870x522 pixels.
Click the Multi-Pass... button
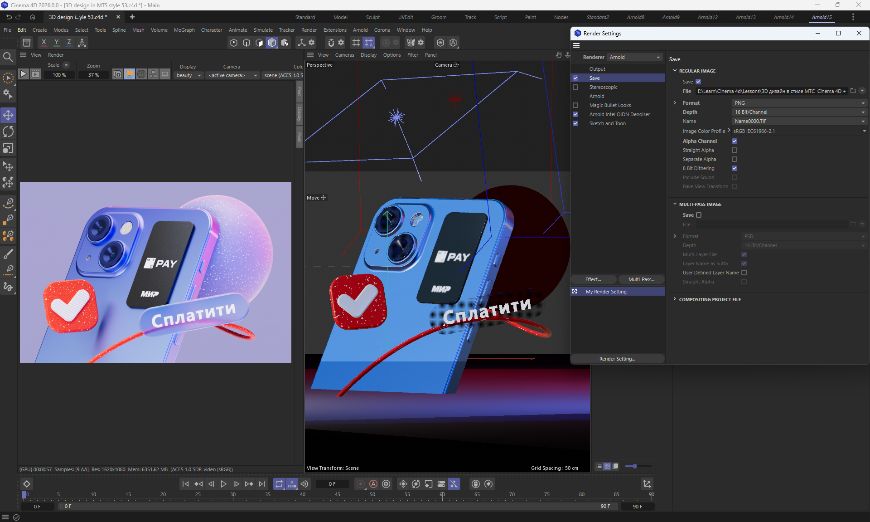coord(641,279)
